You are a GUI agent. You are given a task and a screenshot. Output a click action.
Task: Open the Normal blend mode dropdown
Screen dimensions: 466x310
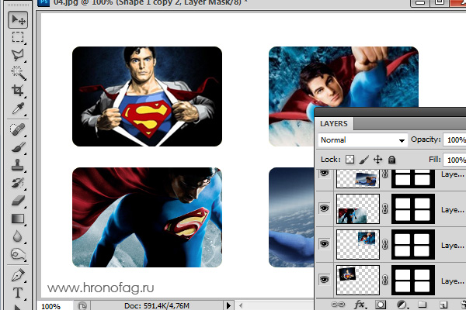coord(362,140)
